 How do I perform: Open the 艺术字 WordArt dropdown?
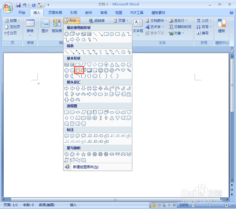point(154,27)
